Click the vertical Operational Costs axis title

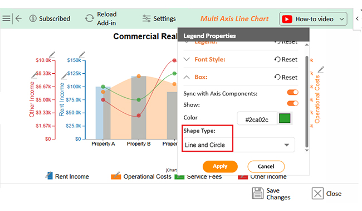coord(317,99)
